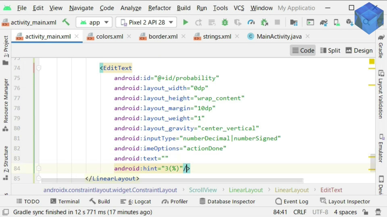Toggle tool window bars icon bottom-left
The width and height of the screenshot is (387, 217).
[5, 212]
